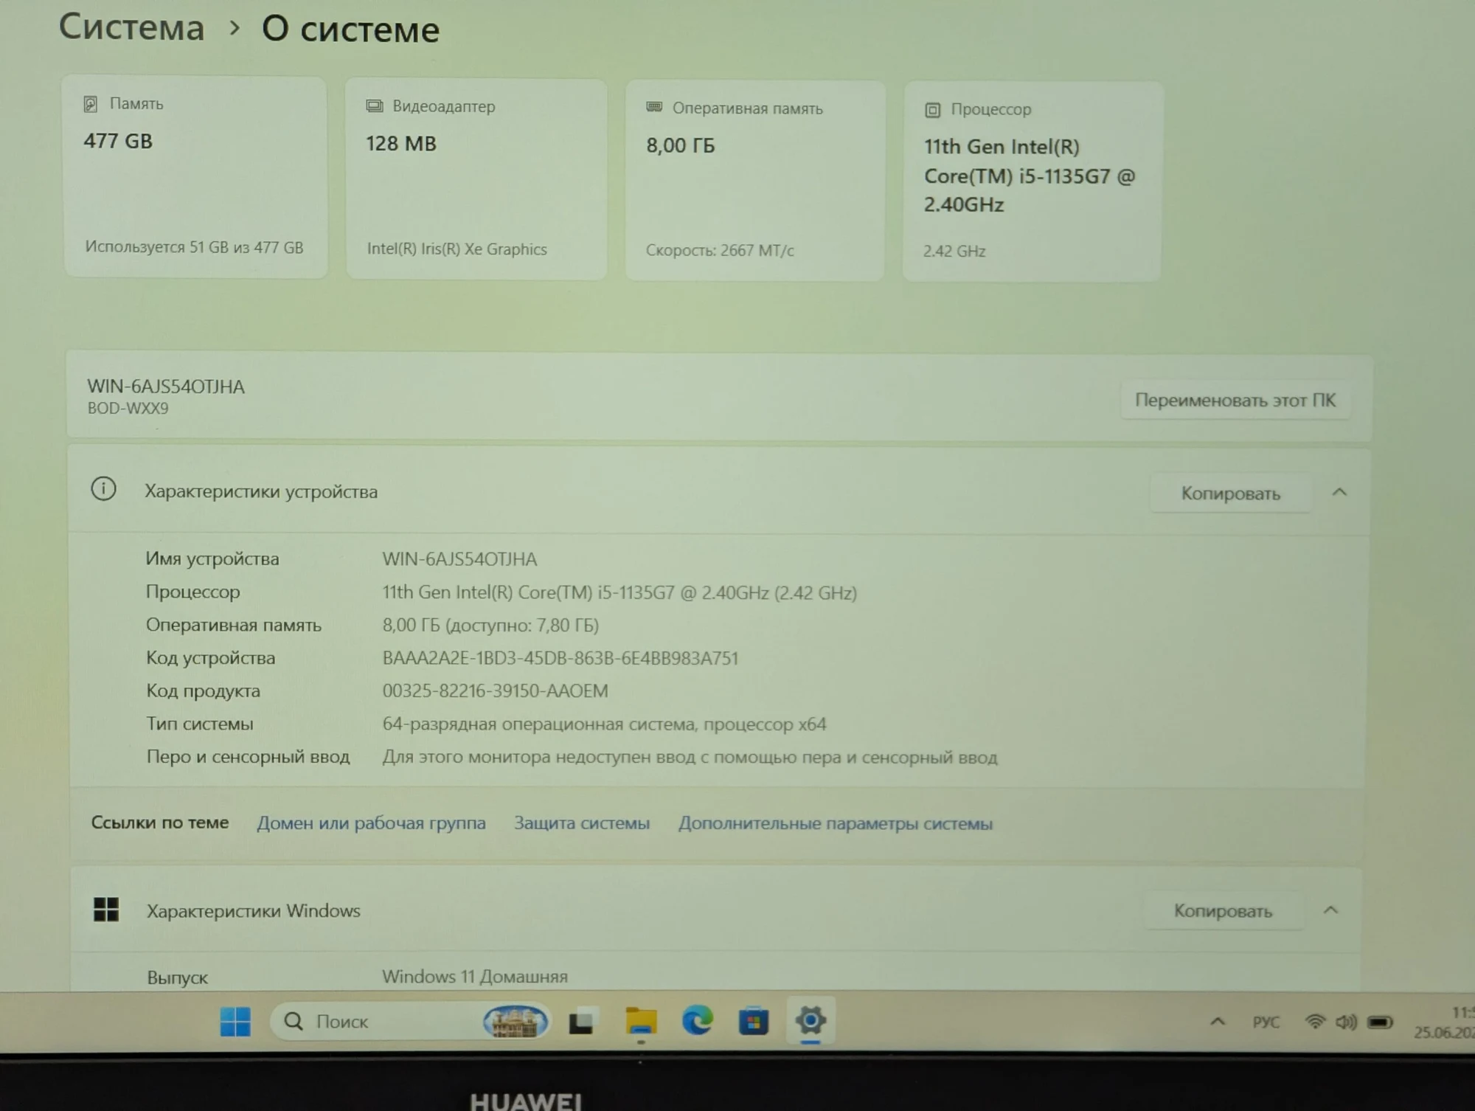Screen dimensions: 1475x1111
Task: Copy device specs with Копировать button
Action: click(1231, 494)
